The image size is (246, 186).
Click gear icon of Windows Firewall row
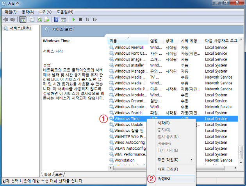pos(111,47)
